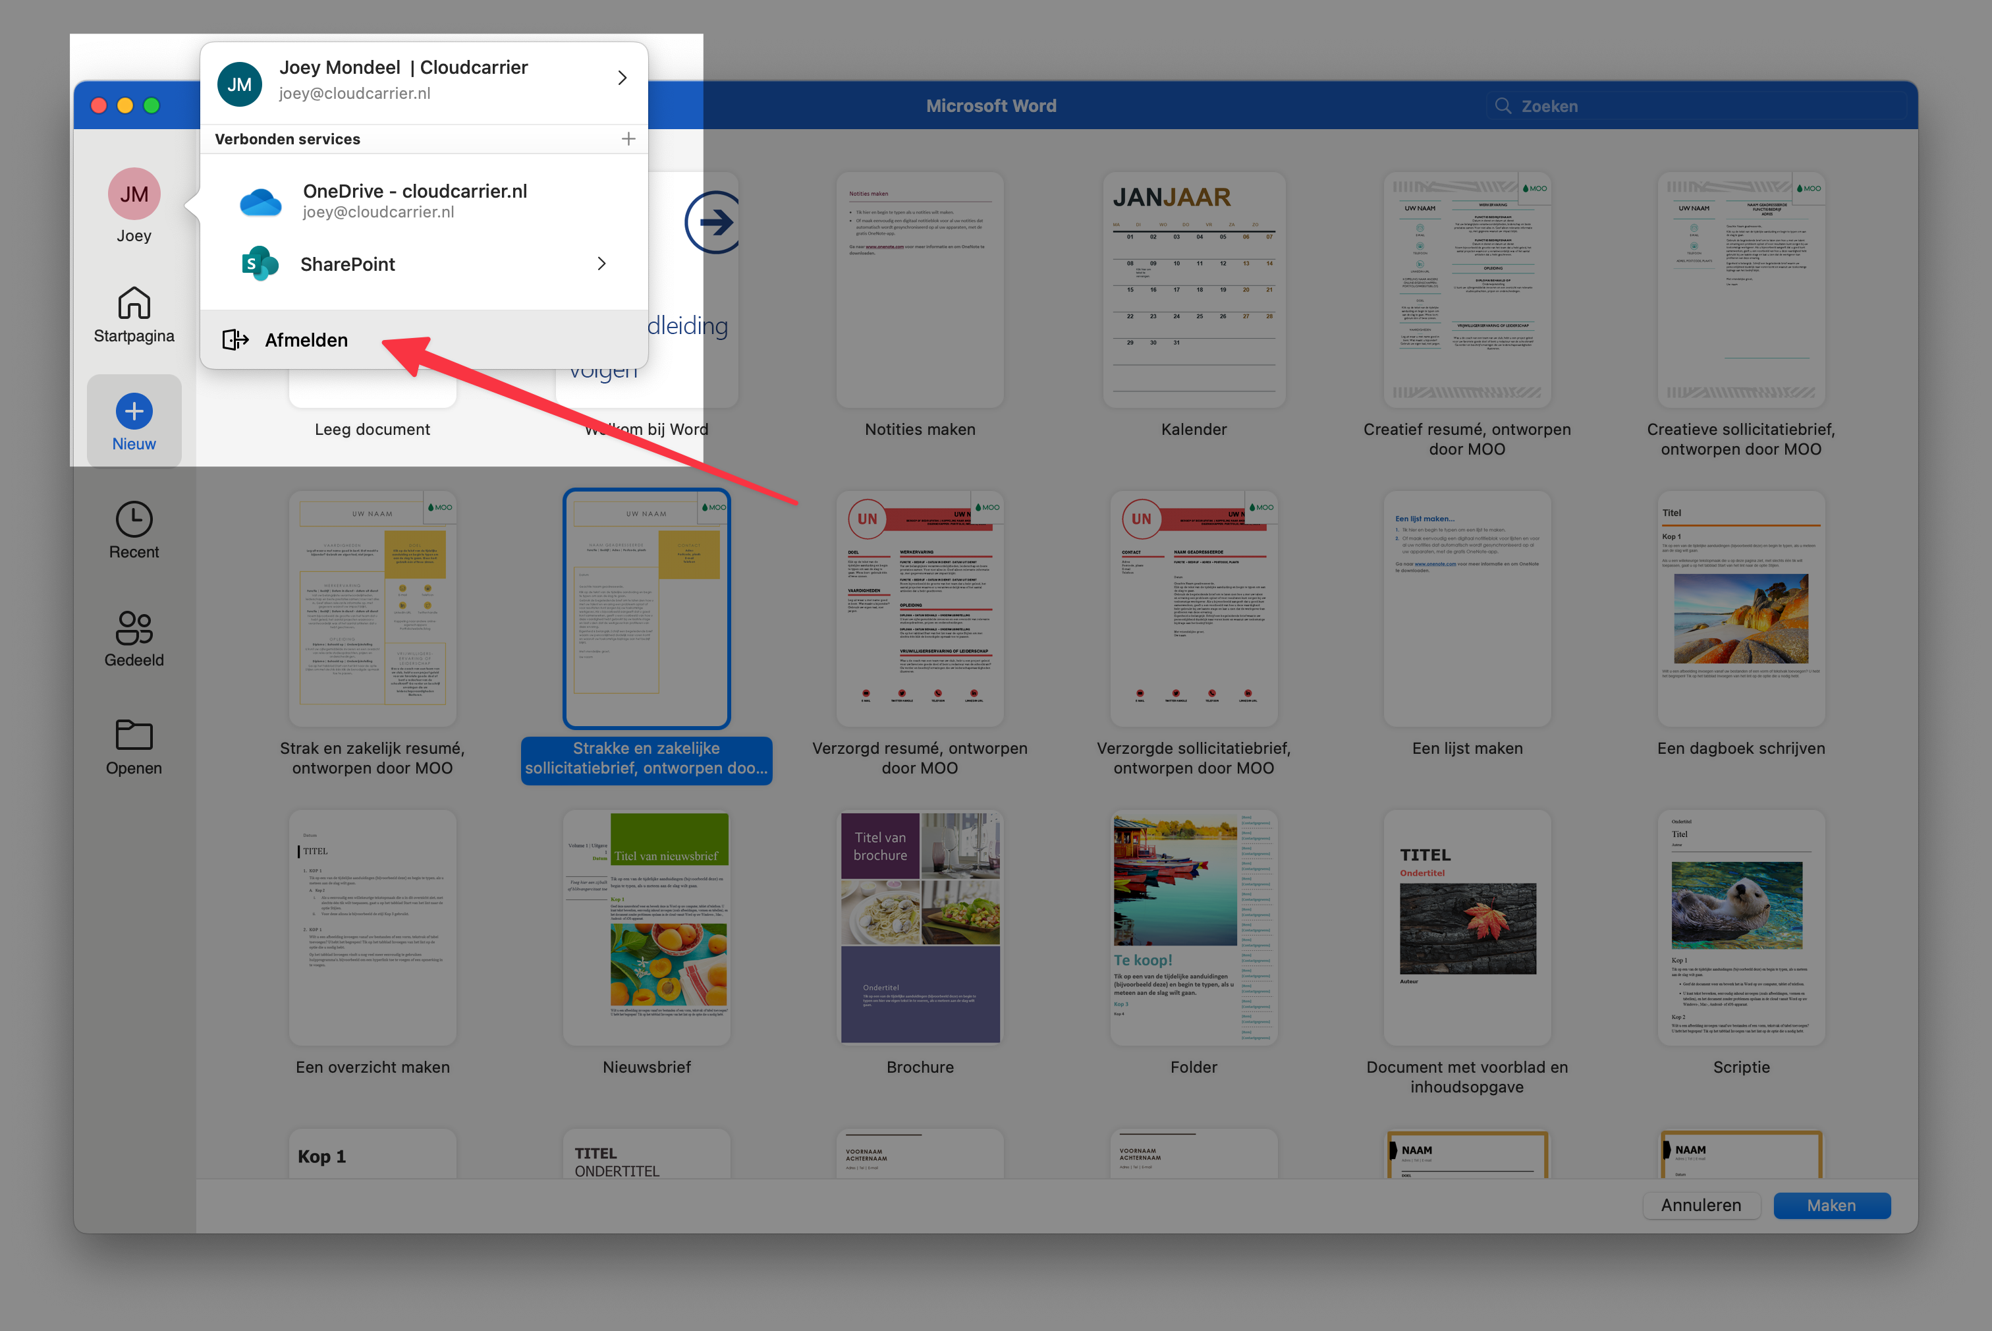Select the Notities maken template
This screenshot has height=1331, width=1992.
pyautogui.click(x=920, y=291)
